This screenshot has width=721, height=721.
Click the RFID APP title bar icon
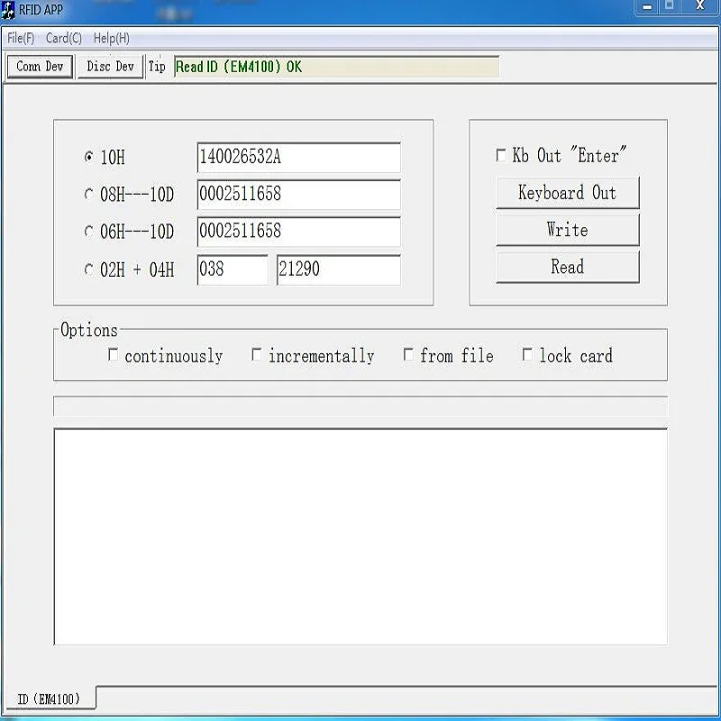click(x=9, y=9)
